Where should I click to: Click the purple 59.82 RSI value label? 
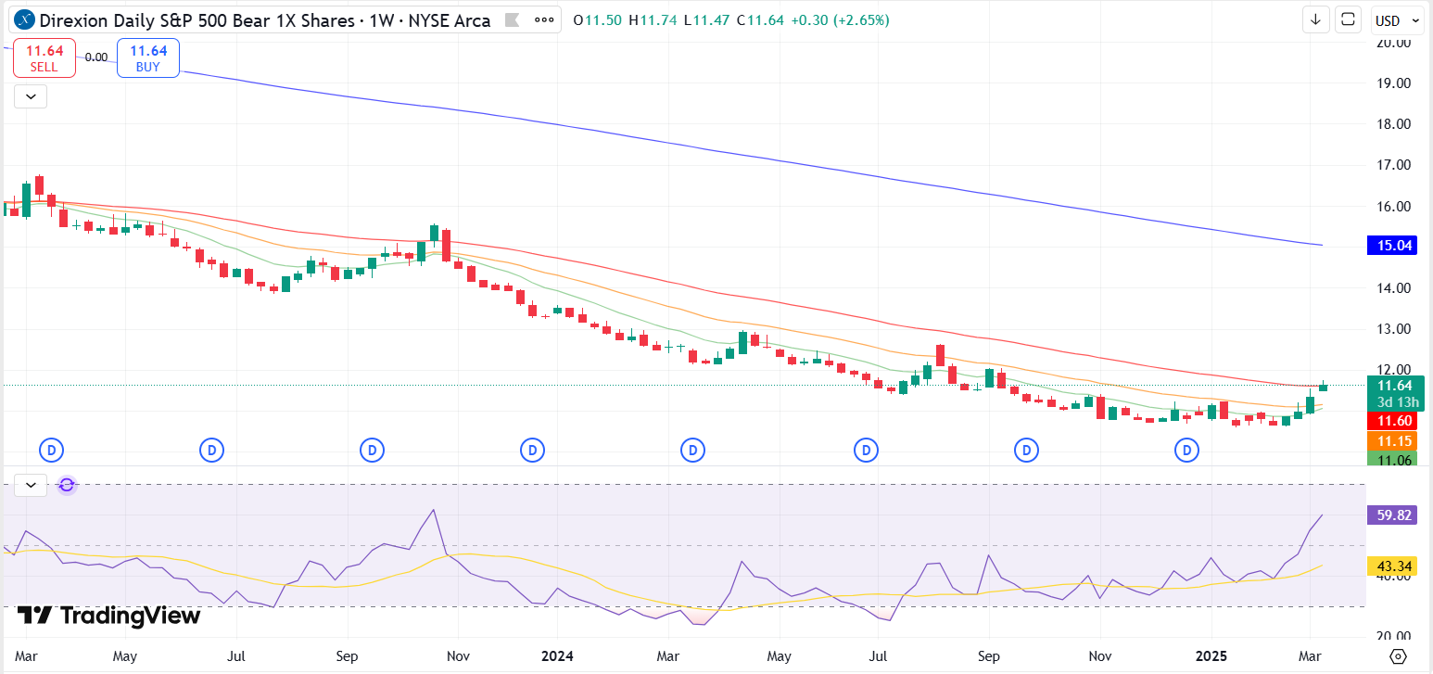tap(1395, 515)
